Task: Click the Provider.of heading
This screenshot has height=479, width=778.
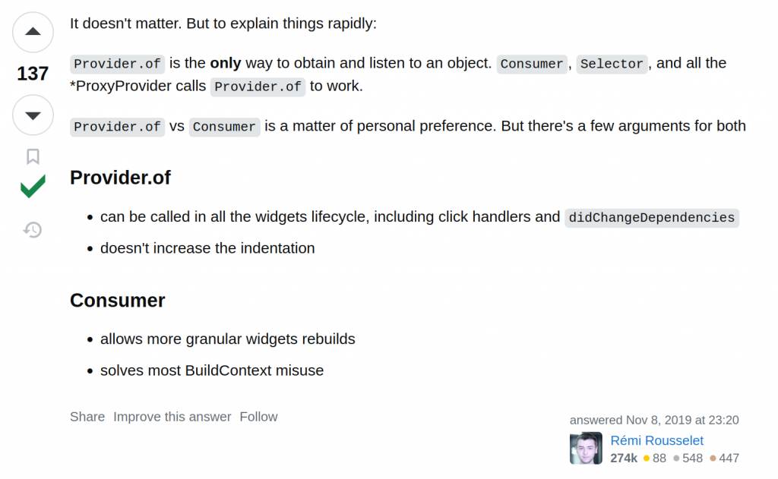Action: 120,178
